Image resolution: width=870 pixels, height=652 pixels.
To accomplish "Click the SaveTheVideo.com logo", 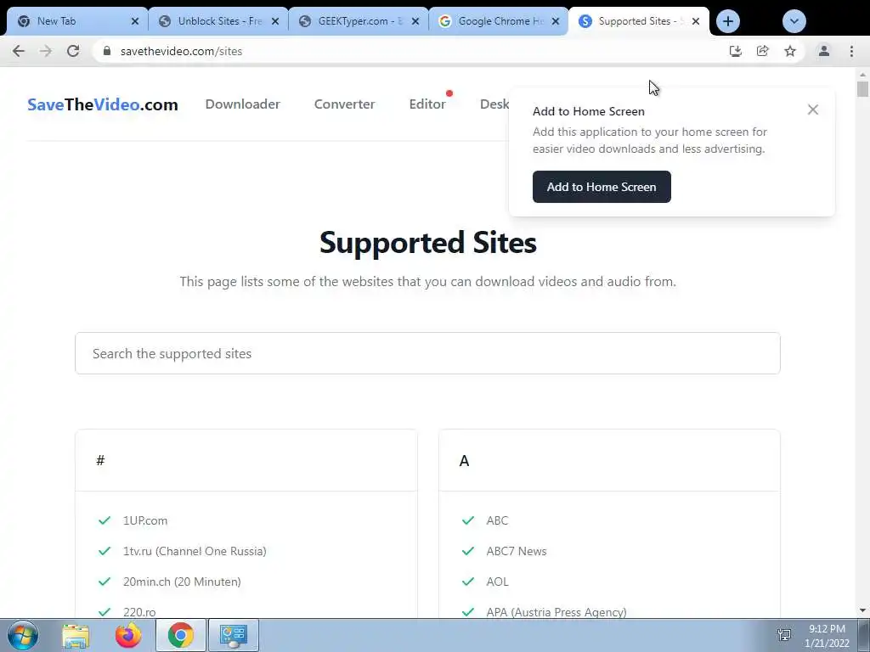I will (x=103, y=104).
